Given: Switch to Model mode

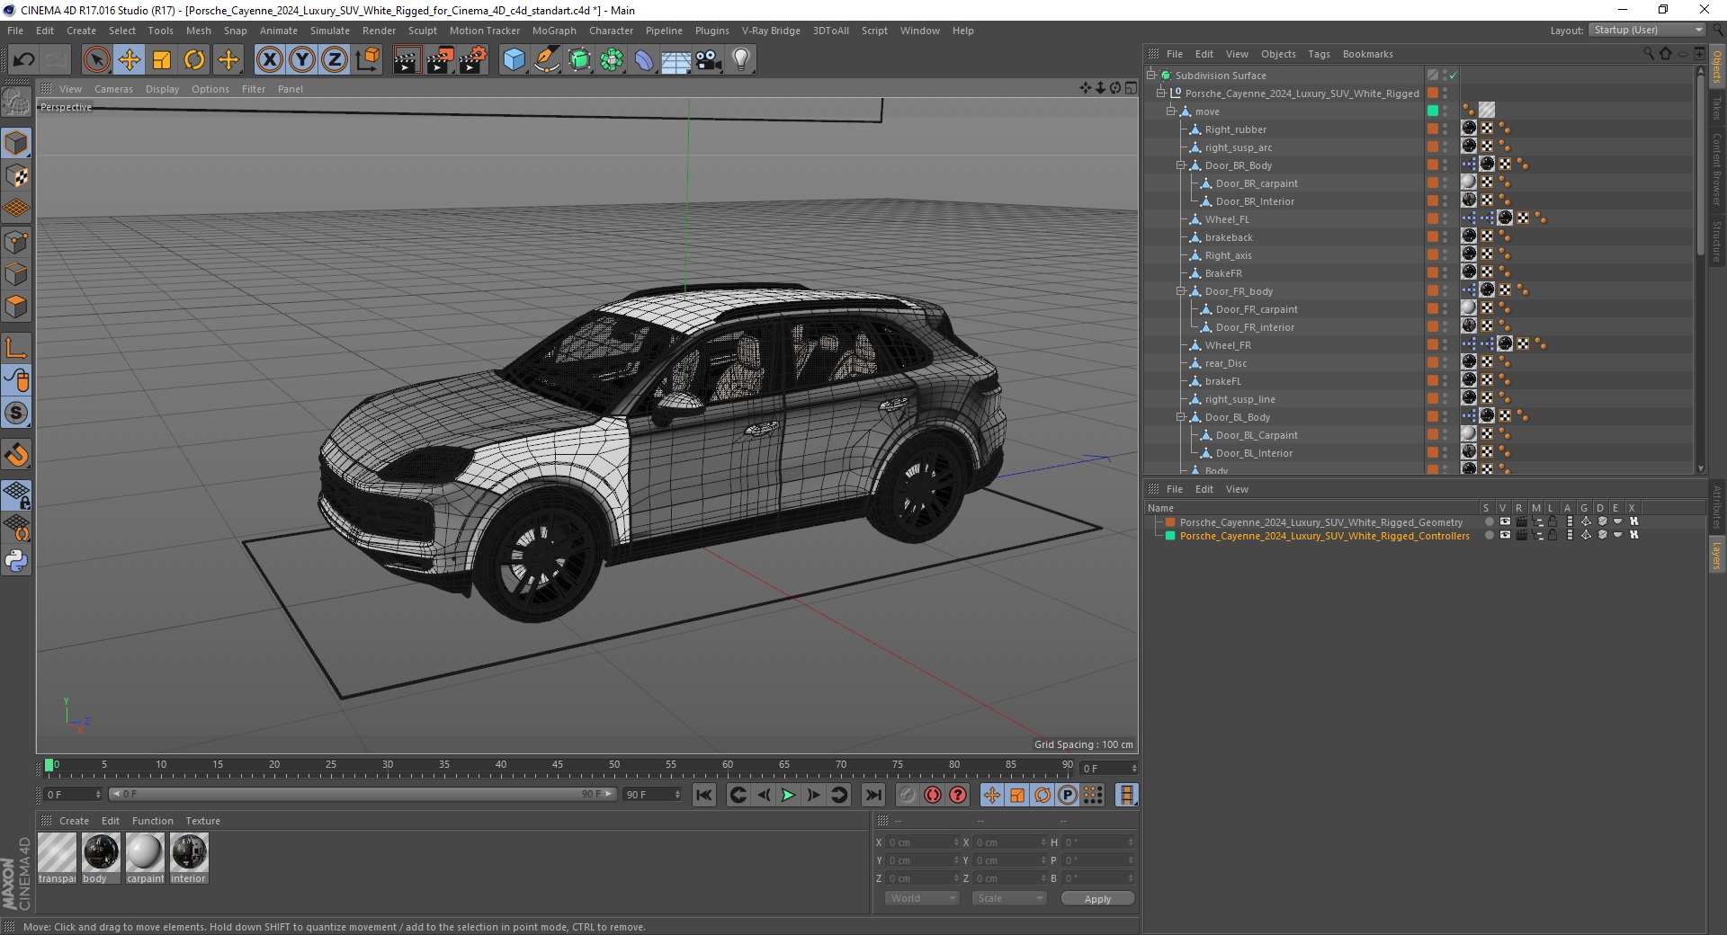Looking at the screenshot, I should coord(16,143).
